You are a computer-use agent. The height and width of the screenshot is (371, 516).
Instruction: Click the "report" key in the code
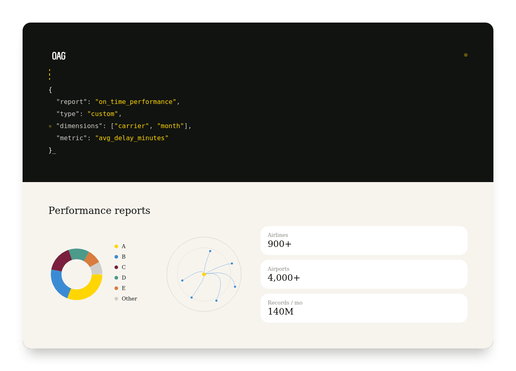point(72,102)
